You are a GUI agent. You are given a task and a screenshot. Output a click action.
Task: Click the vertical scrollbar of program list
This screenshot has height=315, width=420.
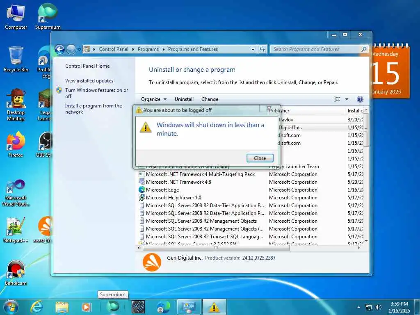[x=366, y=130]
